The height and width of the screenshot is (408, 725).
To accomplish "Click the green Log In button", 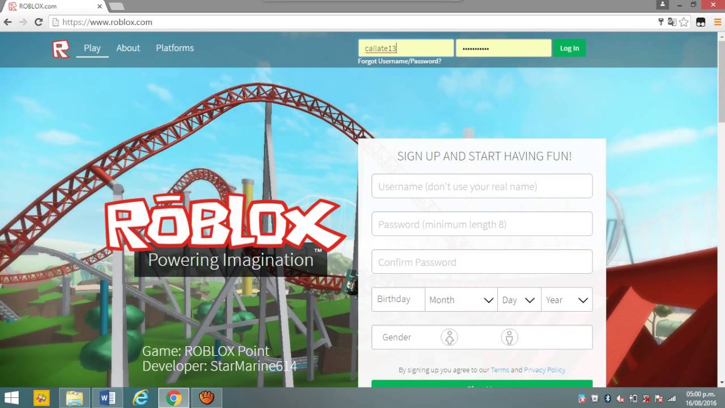I will (x=569, y=48).
